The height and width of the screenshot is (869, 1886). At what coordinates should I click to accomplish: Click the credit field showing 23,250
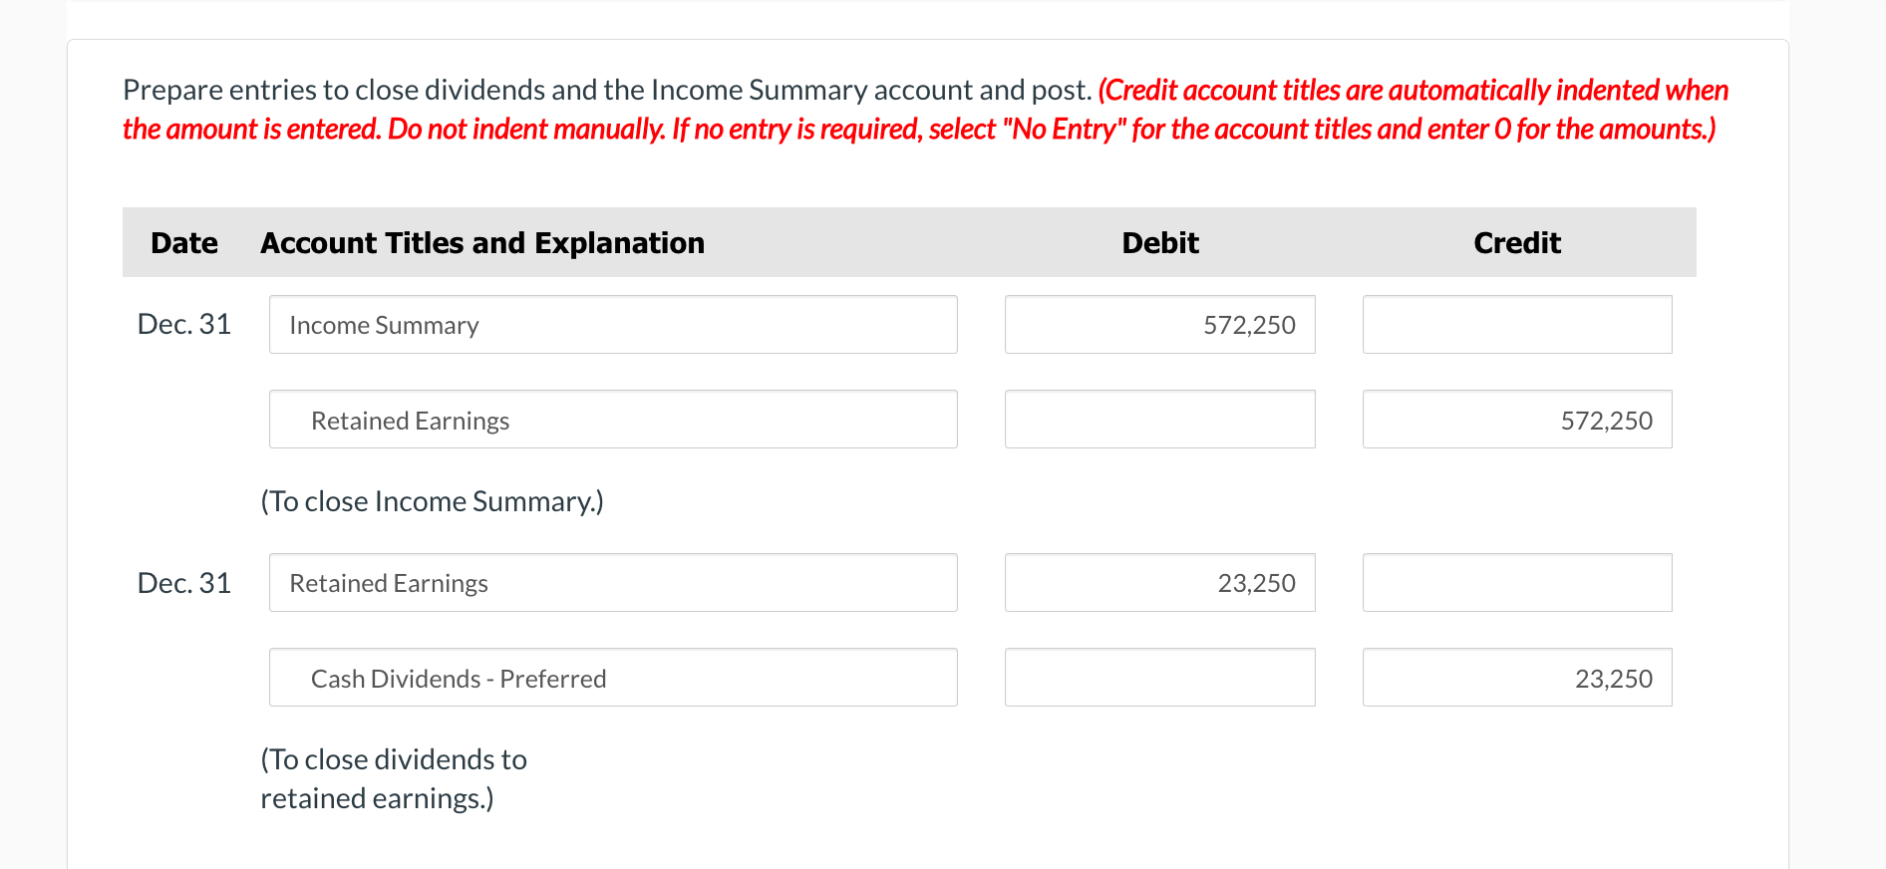[x=1516, y=677]
